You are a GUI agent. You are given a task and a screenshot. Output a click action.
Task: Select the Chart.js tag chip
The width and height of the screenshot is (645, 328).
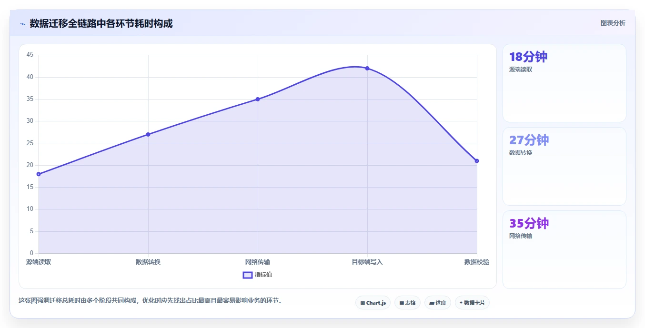[x=373, y=303]
